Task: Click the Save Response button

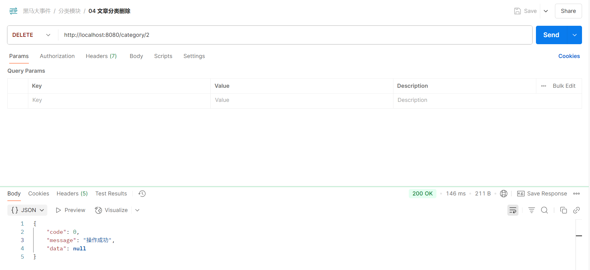Action: point(542,194)
